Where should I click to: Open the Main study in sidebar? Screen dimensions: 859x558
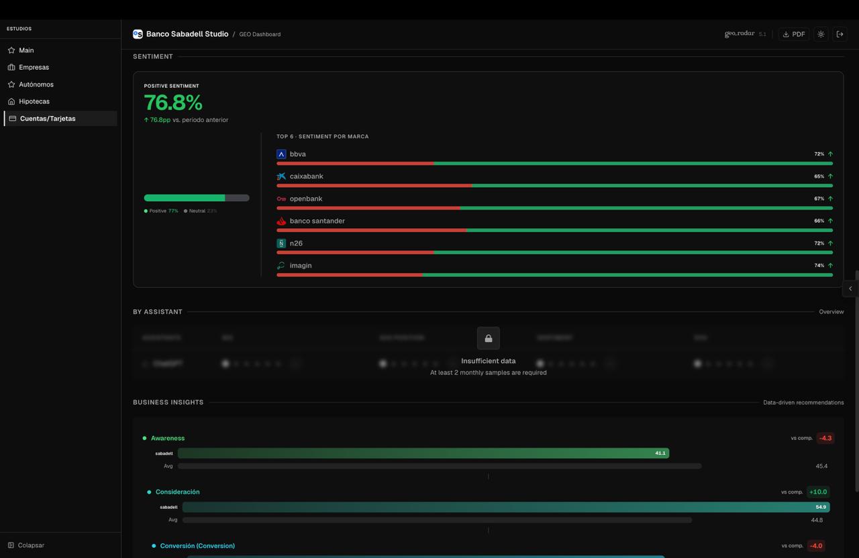pyautogui.click(x=26, y=50)
